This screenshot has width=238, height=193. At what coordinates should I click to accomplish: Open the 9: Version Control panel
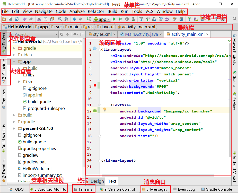pos(118,189)
